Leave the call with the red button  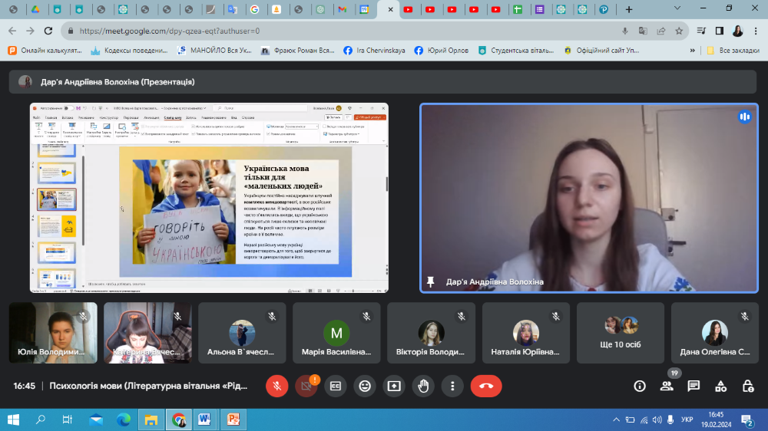[x=486, y=386]
